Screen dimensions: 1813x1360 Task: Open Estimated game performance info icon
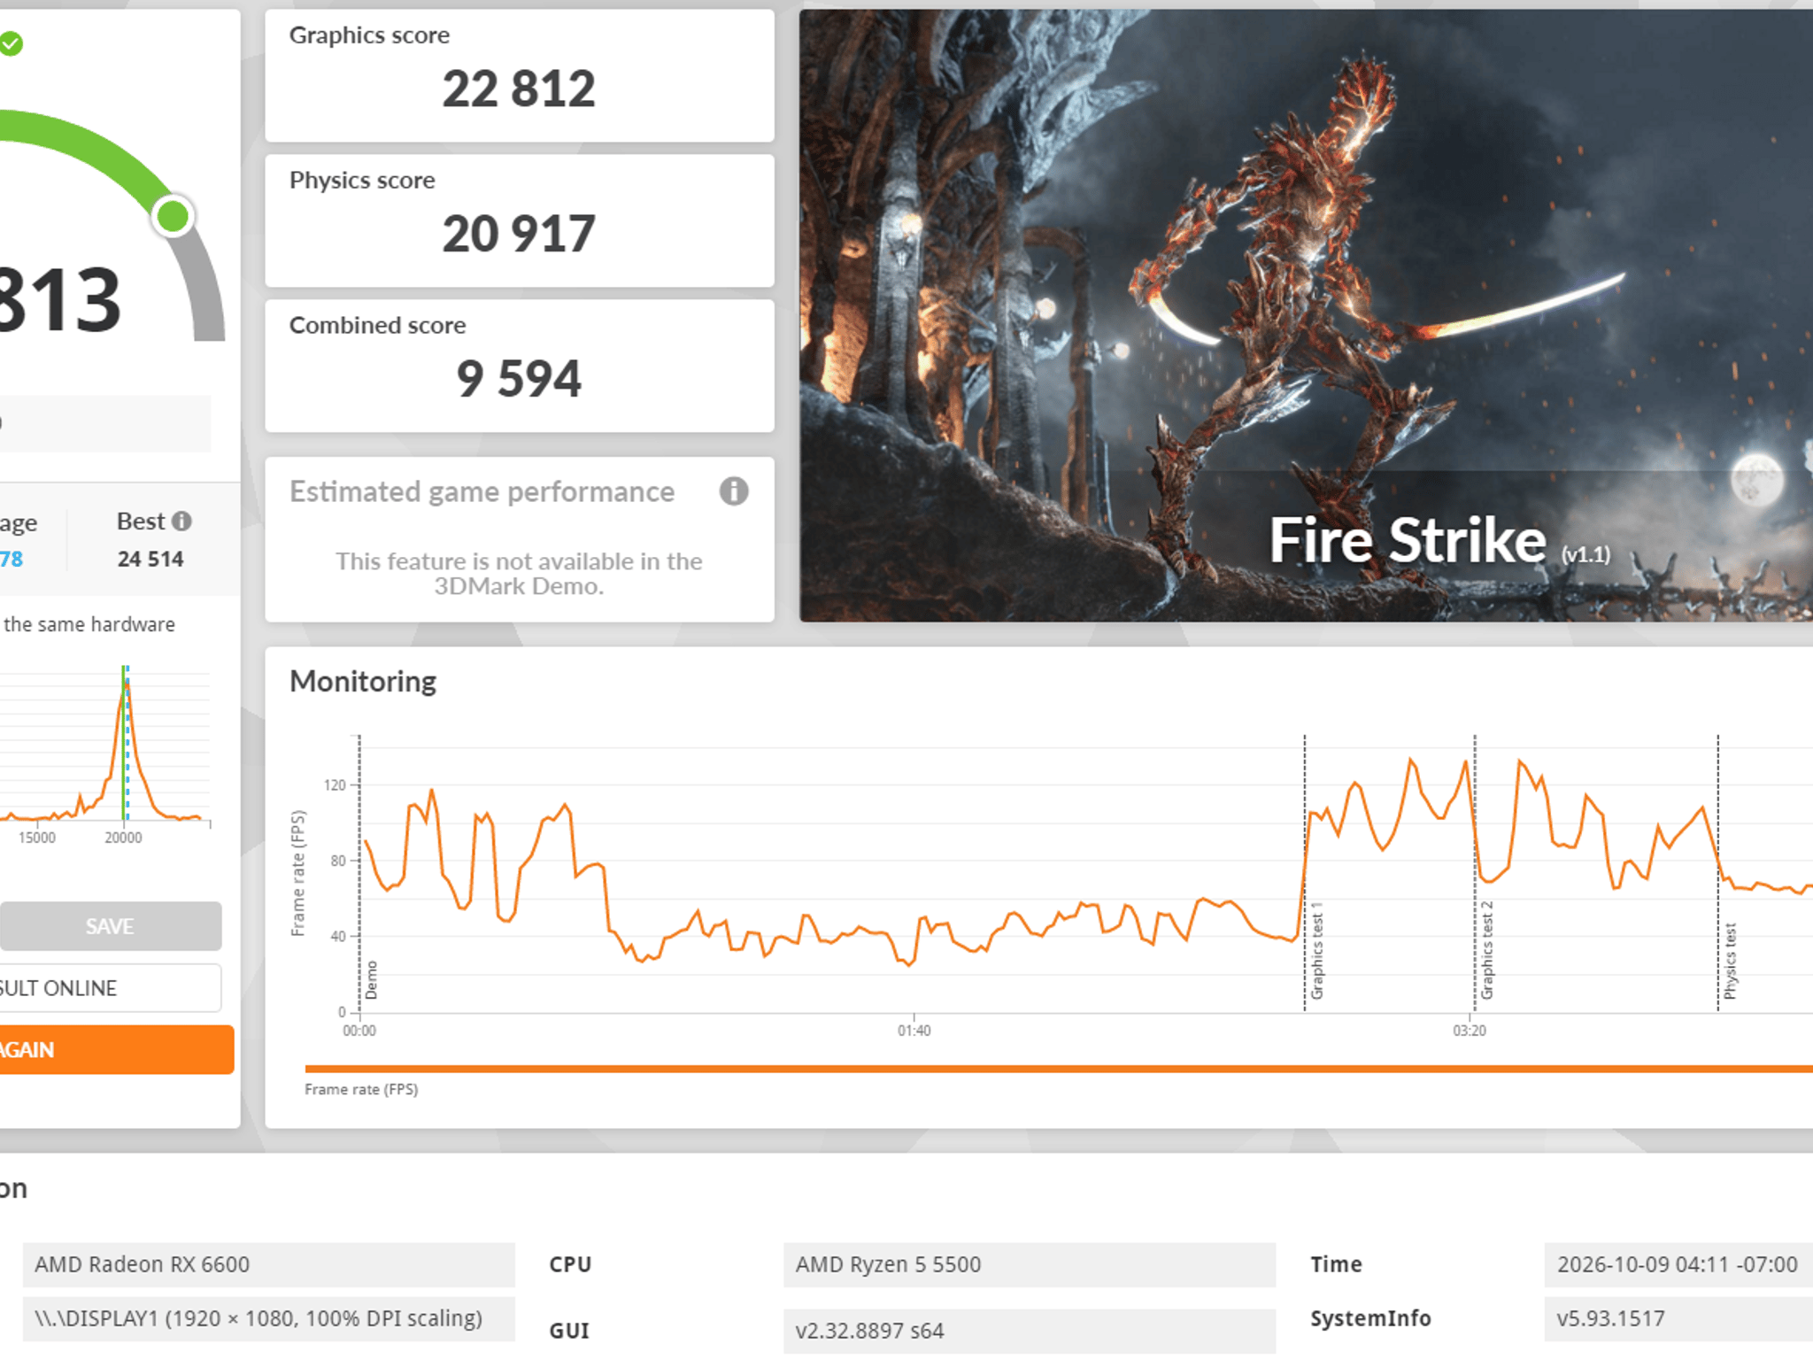point(733,491)
